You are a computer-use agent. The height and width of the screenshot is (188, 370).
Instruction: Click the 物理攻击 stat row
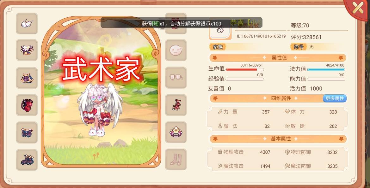(x=244, y=152)
